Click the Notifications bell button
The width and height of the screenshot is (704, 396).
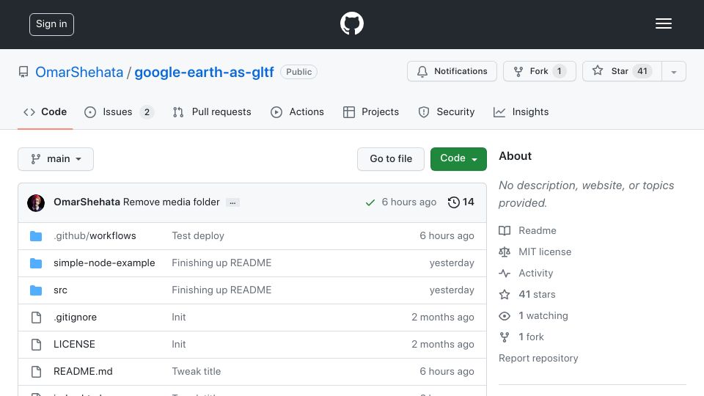(452, 71)
